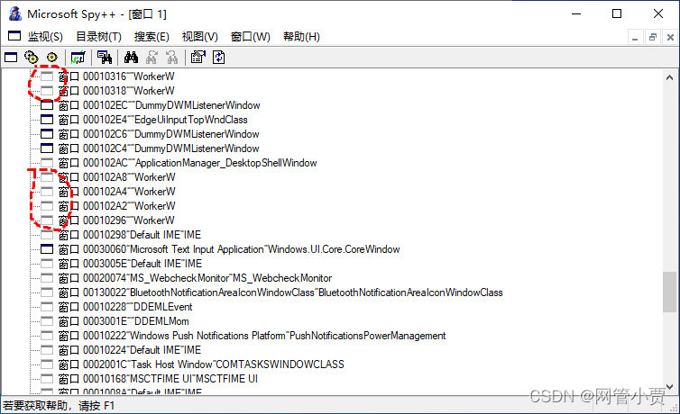Viewport: 680px width, 414px height.
Task: Open the Processes view toolbar icon
Action: coord(32,57)
